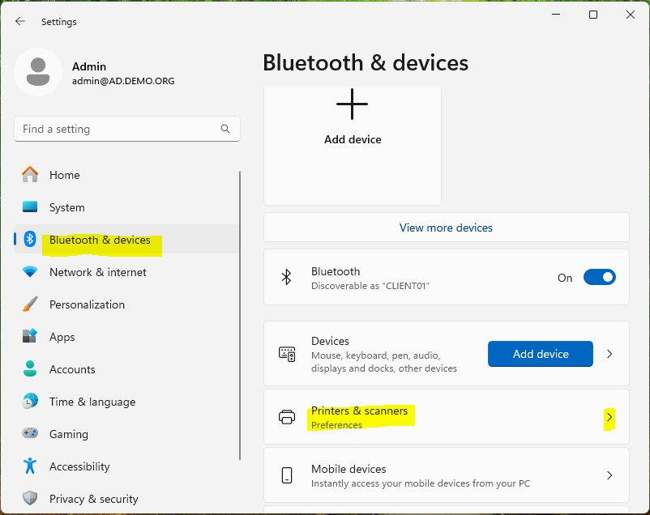Image resolution: width=650 pixels, height=515 pixels.
Task: Open Printers & scanners chevron
Action: click(609, 417)
